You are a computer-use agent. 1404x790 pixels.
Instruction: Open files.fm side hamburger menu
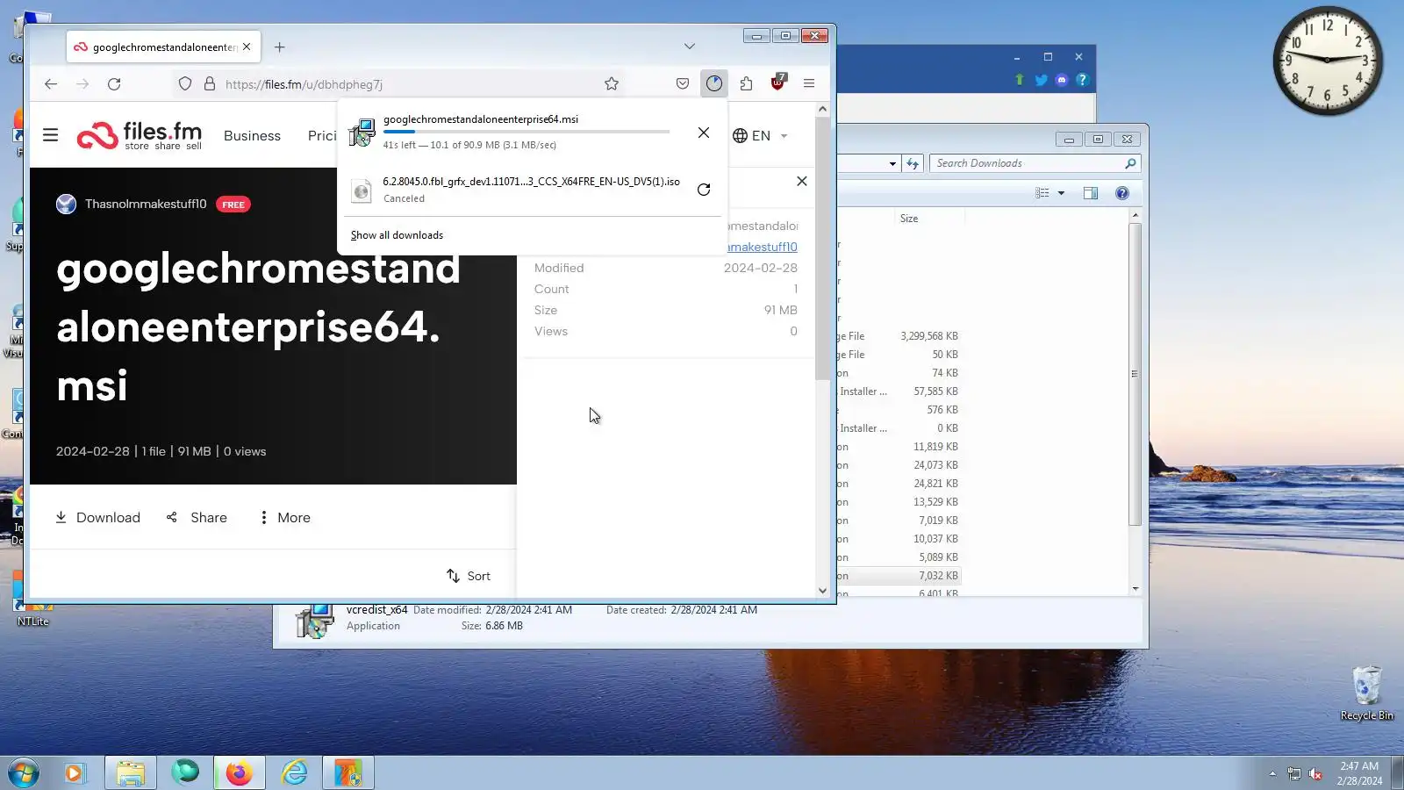[51, 135]
